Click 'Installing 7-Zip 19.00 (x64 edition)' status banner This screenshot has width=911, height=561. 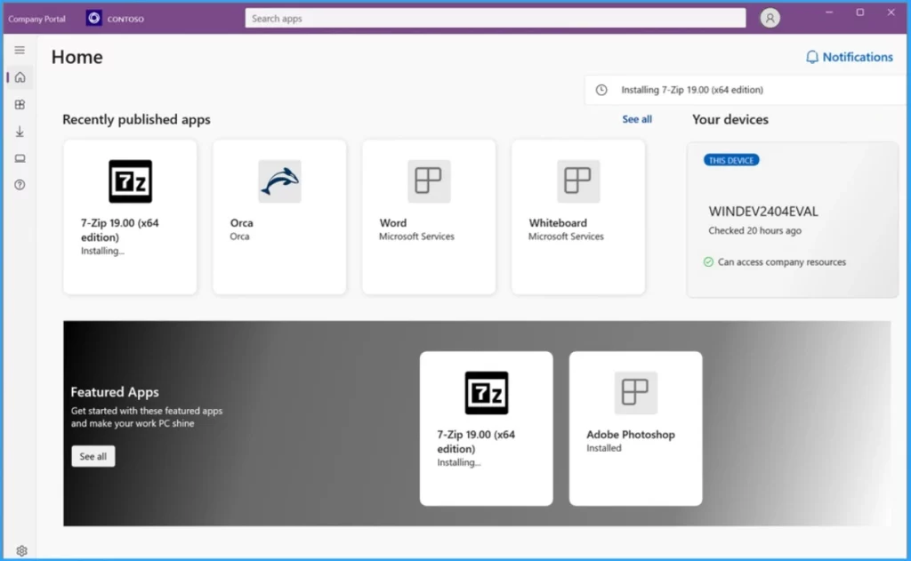click(x=745, y=90)
